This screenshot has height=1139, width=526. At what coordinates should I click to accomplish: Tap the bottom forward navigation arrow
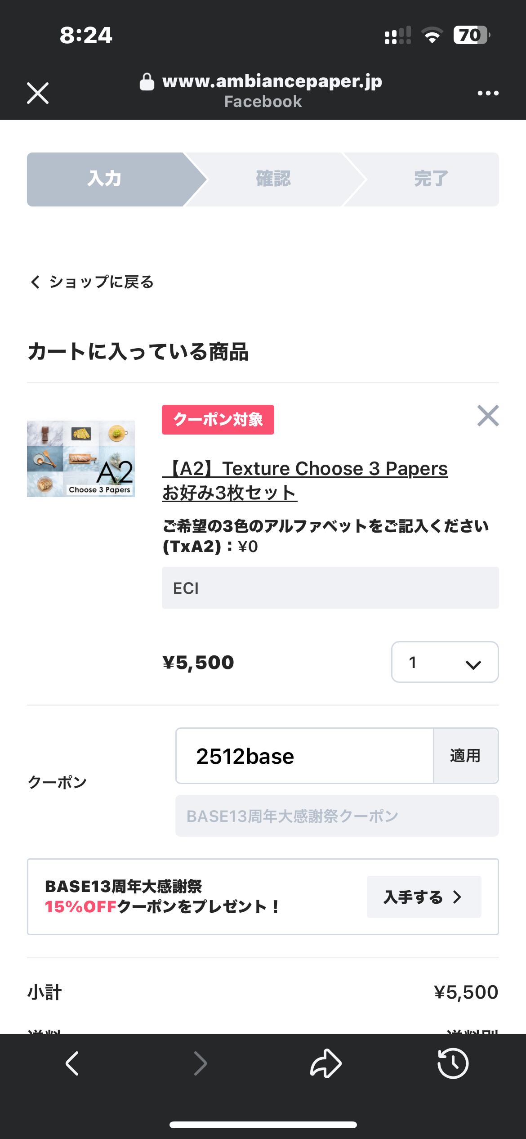[201, 1063]
